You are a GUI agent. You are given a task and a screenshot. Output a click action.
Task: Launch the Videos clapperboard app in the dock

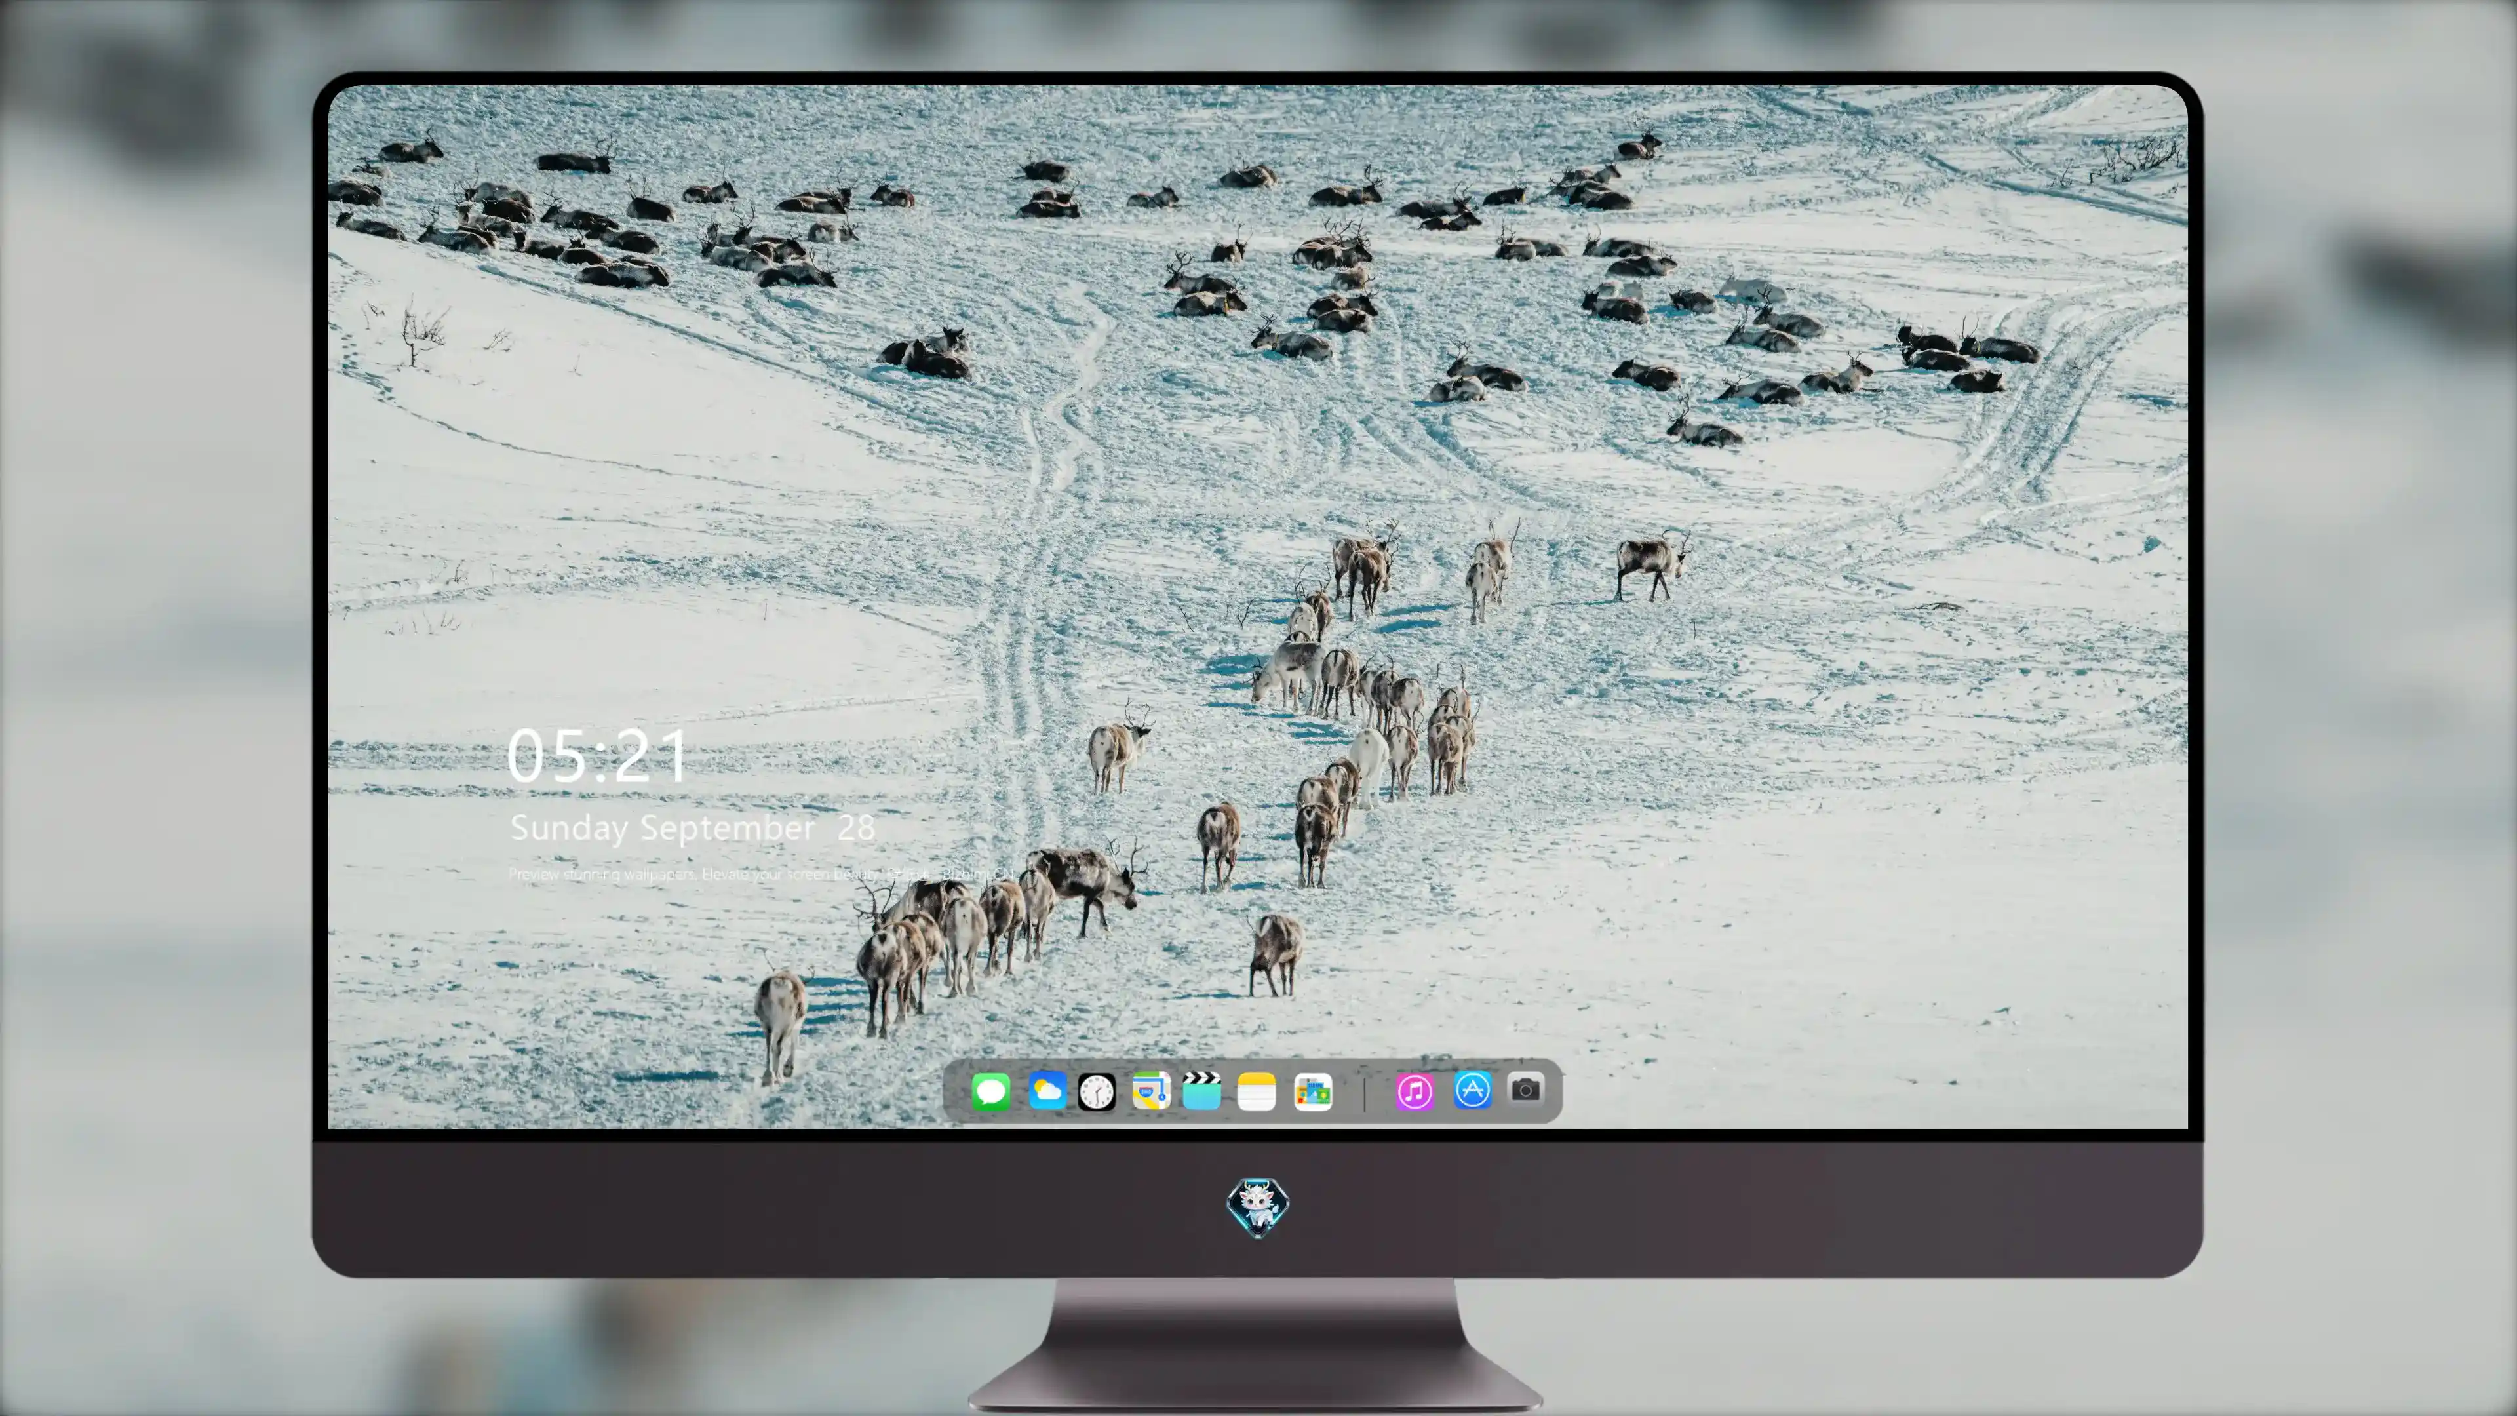(1201, 1091)
